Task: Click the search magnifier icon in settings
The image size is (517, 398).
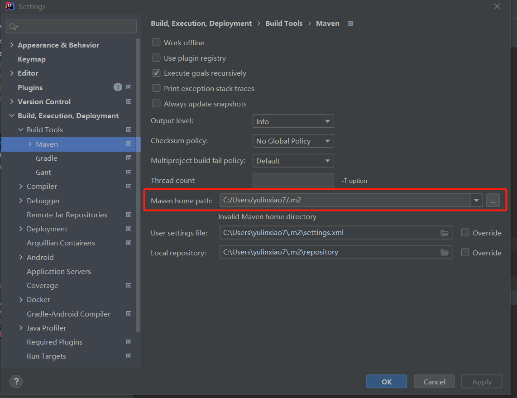Action: click(13, 27)
